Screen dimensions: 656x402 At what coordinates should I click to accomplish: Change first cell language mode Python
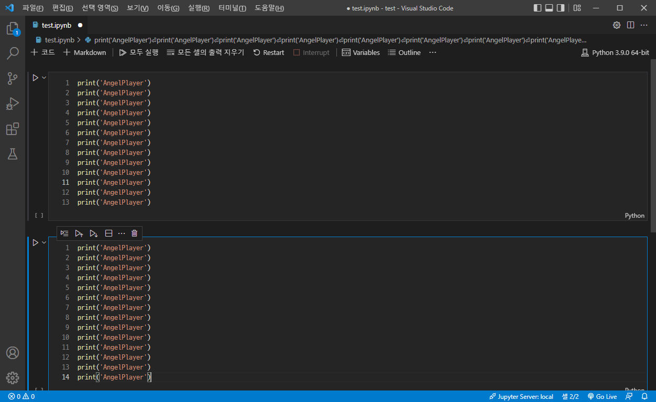click(635, 216)
